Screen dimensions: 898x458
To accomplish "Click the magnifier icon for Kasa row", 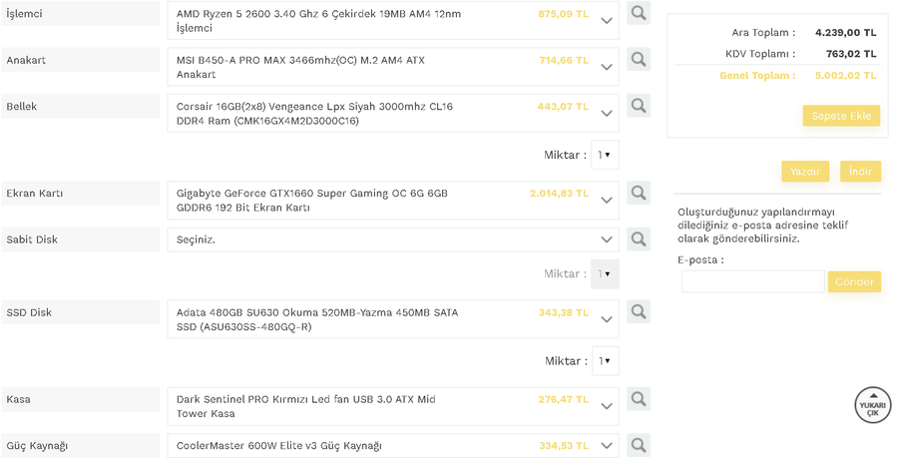I will pos(639,399).
